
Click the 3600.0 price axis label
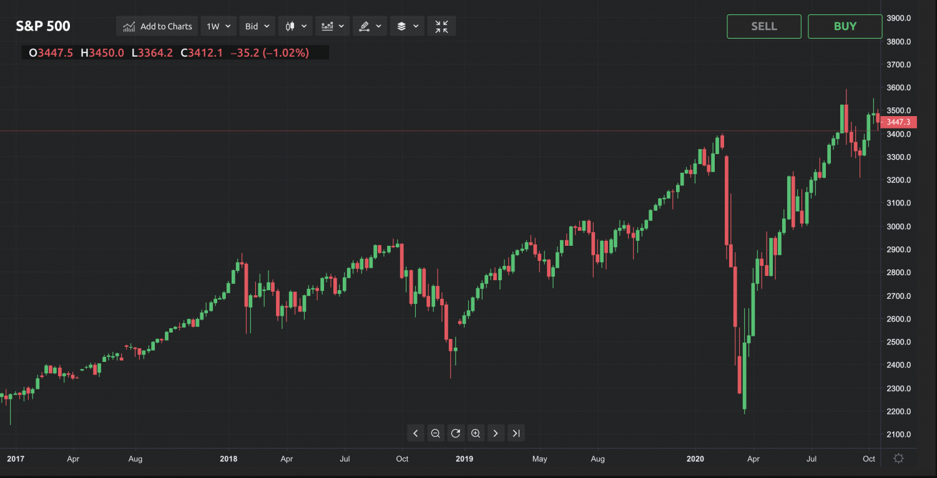(x=899, y=88)
